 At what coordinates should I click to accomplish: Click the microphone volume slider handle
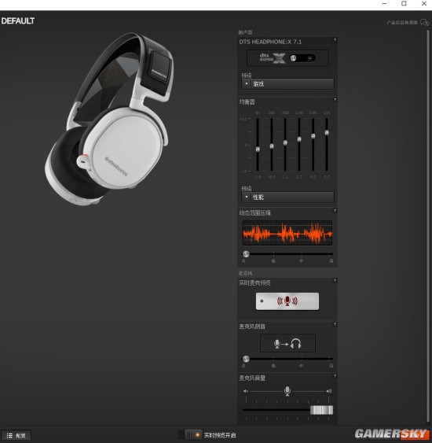(x=321, y=410)
